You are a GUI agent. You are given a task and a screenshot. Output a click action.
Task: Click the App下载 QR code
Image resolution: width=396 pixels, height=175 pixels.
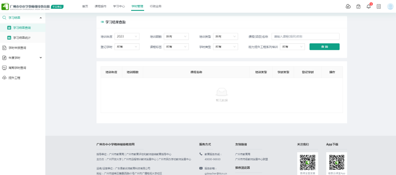[x=337, y=162]
